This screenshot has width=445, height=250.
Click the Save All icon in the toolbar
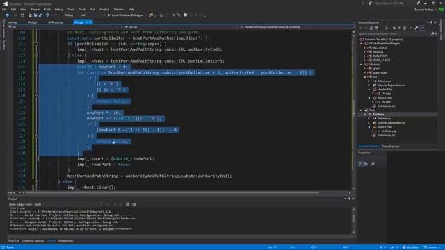(40, 15)
